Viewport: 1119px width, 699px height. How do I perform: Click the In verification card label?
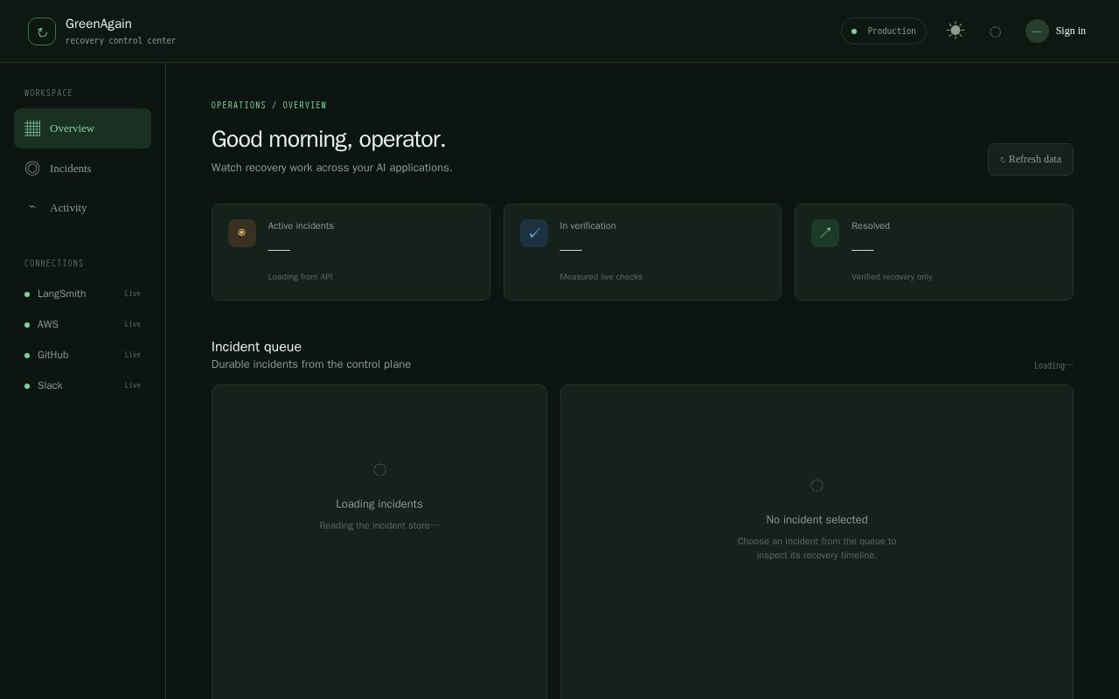point(587,225)
